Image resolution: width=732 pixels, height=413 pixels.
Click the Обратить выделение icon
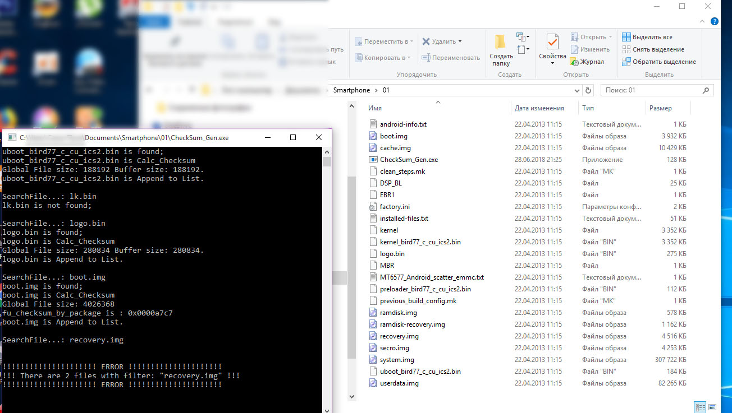pos(626,62)
